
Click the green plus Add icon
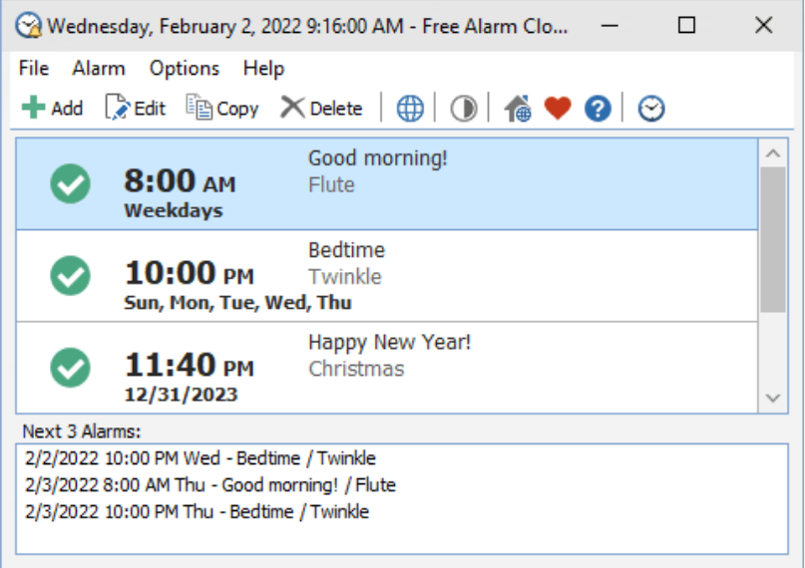[x=34, y=108]
